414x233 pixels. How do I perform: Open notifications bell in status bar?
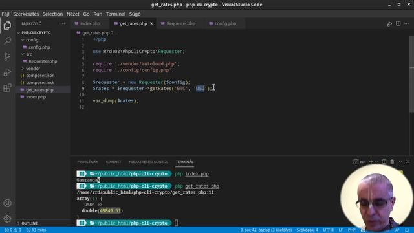407,230
